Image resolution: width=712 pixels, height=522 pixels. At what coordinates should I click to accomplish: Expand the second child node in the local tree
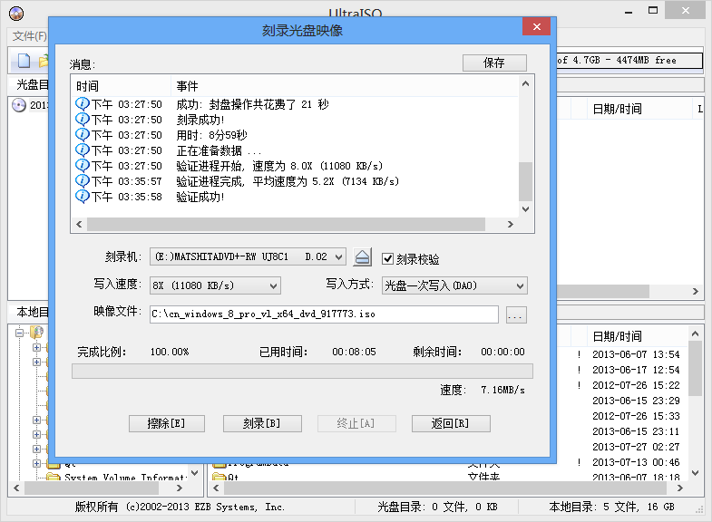[x=36, y=362]
